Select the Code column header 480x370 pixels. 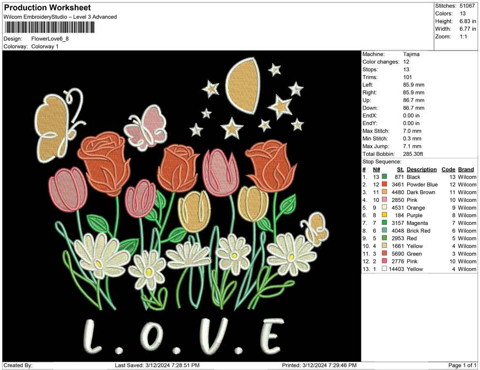(448, 169)
